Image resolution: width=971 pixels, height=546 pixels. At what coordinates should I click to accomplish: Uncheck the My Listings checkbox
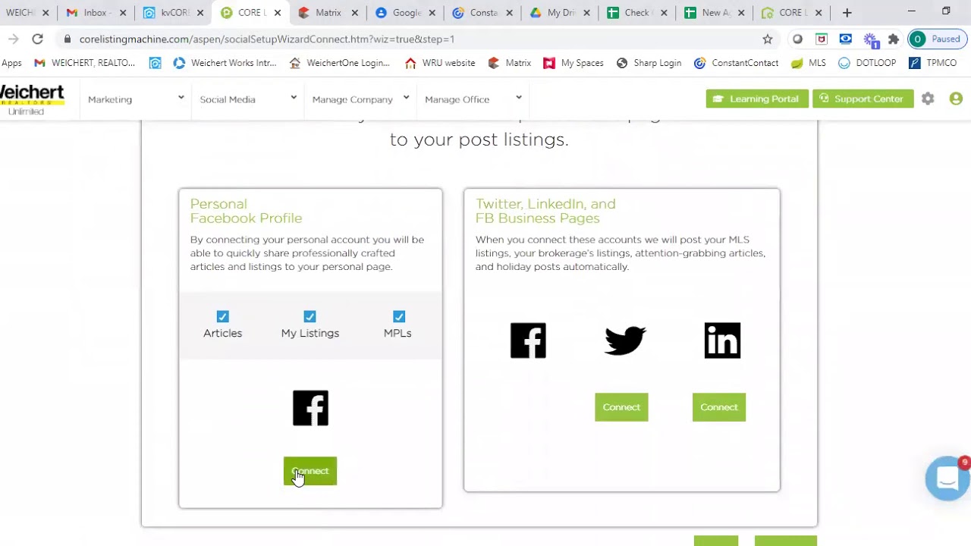coord(310,316)
